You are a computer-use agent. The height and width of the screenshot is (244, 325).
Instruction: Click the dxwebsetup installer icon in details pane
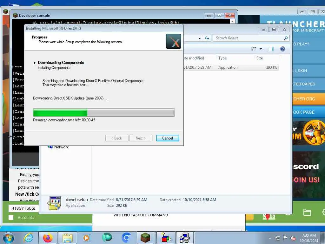click(x=54, y=203)
